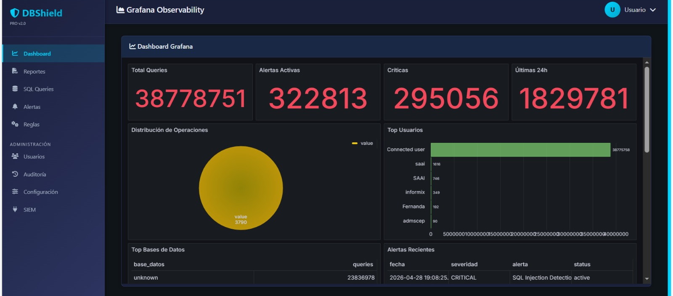Open the Auditoría menu item
The image size is (673, 296).
pyautogui.click(x=53, y=174)
